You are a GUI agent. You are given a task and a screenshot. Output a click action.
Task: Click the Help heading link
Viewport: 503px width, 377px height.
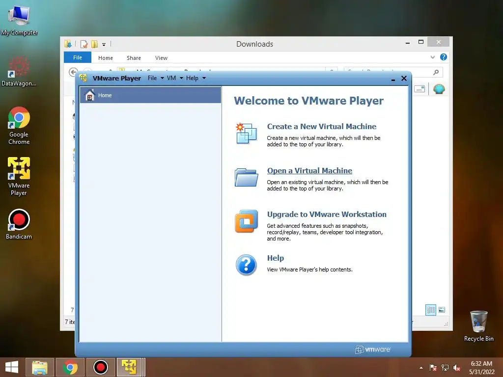pos(275,258)
